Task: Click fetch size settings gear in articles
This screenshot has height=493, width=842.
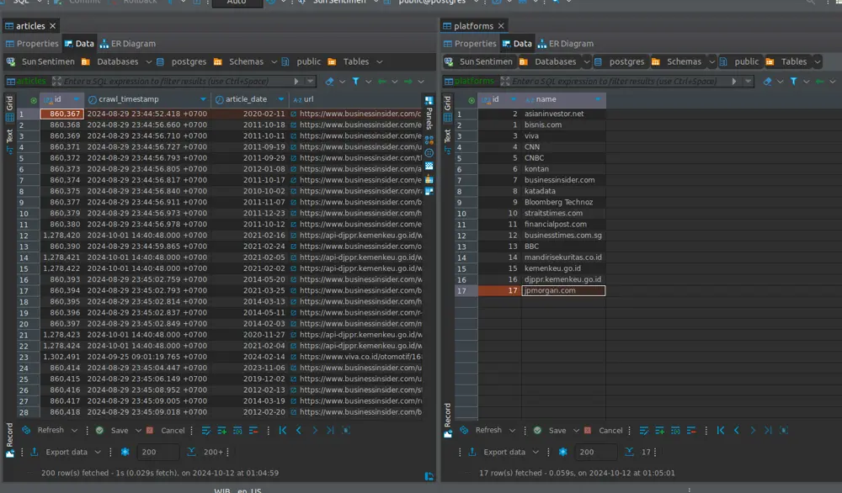Action: click(125, 453)
